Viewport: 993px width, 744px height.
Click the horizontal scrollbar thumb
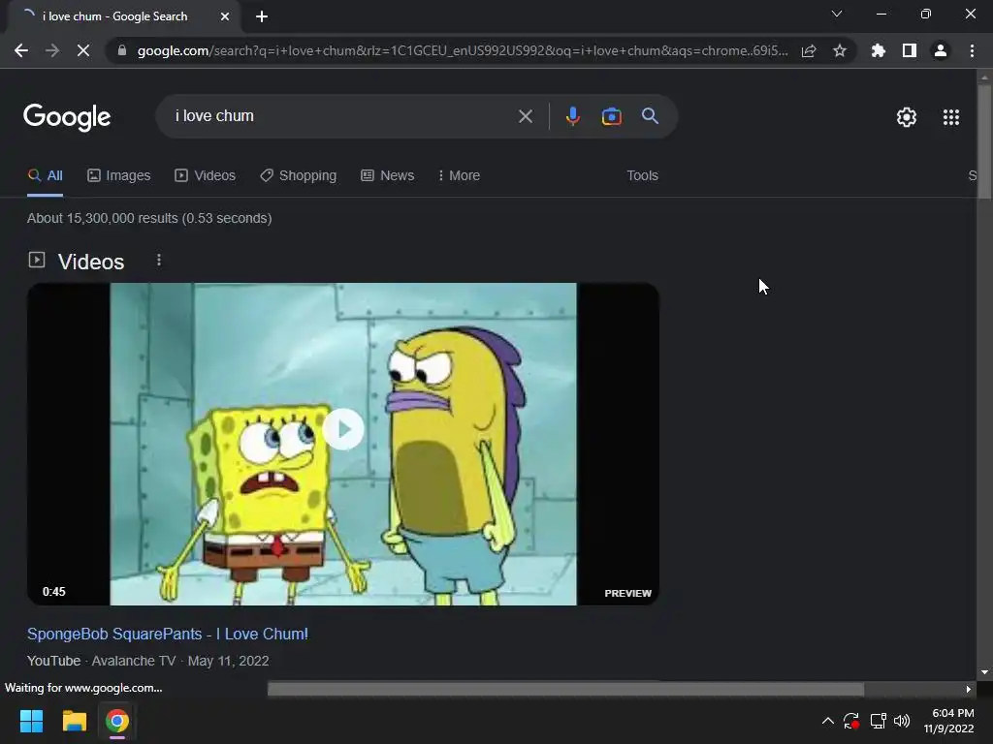(x=565, y=689)
